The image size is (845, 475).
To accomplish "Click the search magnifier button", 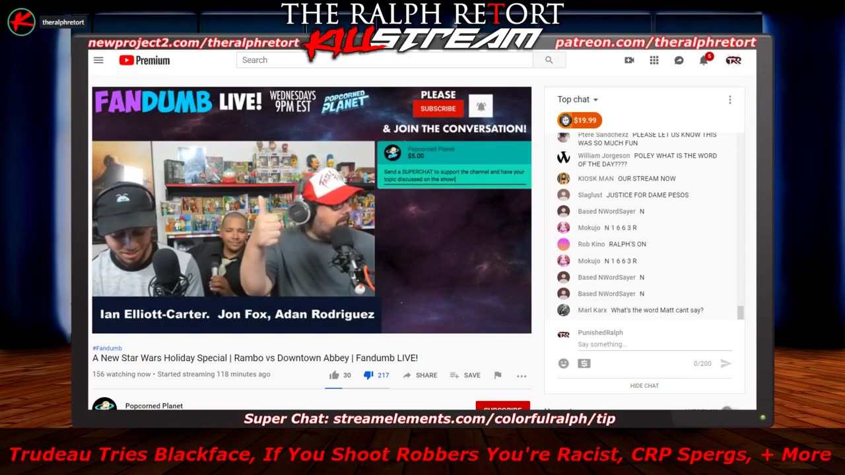I will click(x=549, y=60).
